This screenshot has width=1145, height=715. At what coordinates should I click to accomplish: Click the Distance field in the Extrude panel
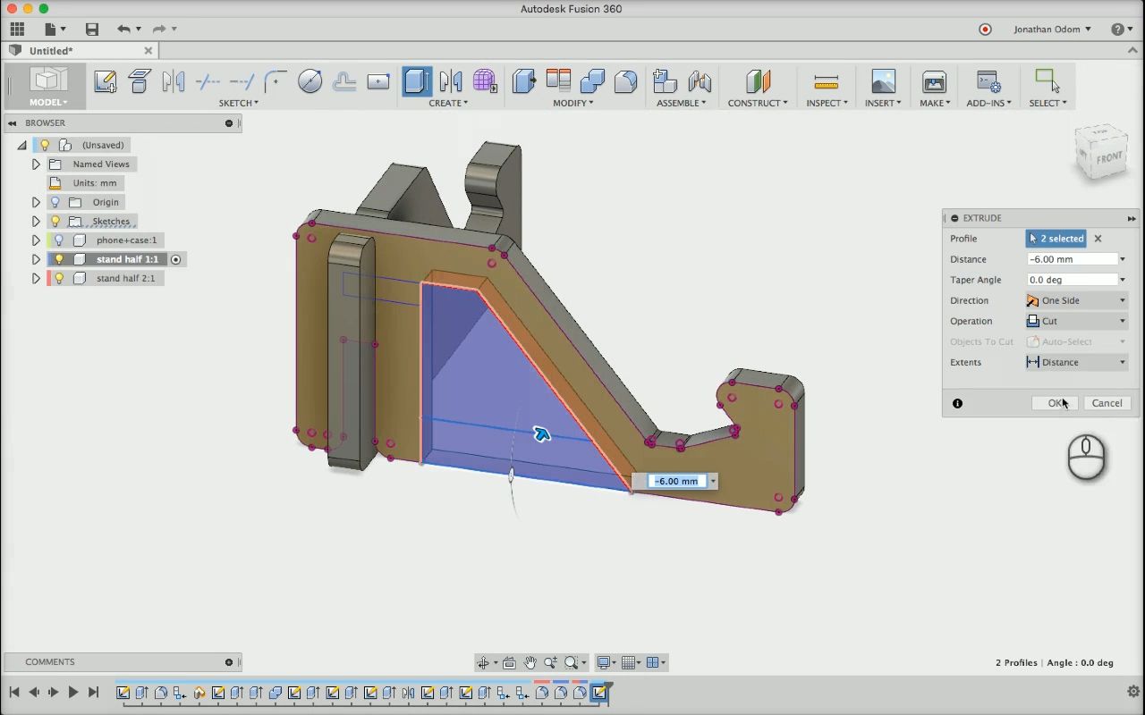click(x=1072, y=259)
